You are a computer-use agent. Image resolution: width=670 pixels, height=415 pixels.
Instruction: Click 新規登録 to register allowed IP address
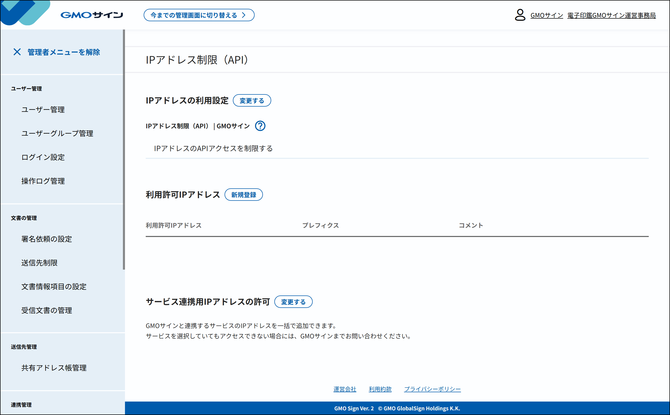244,195
